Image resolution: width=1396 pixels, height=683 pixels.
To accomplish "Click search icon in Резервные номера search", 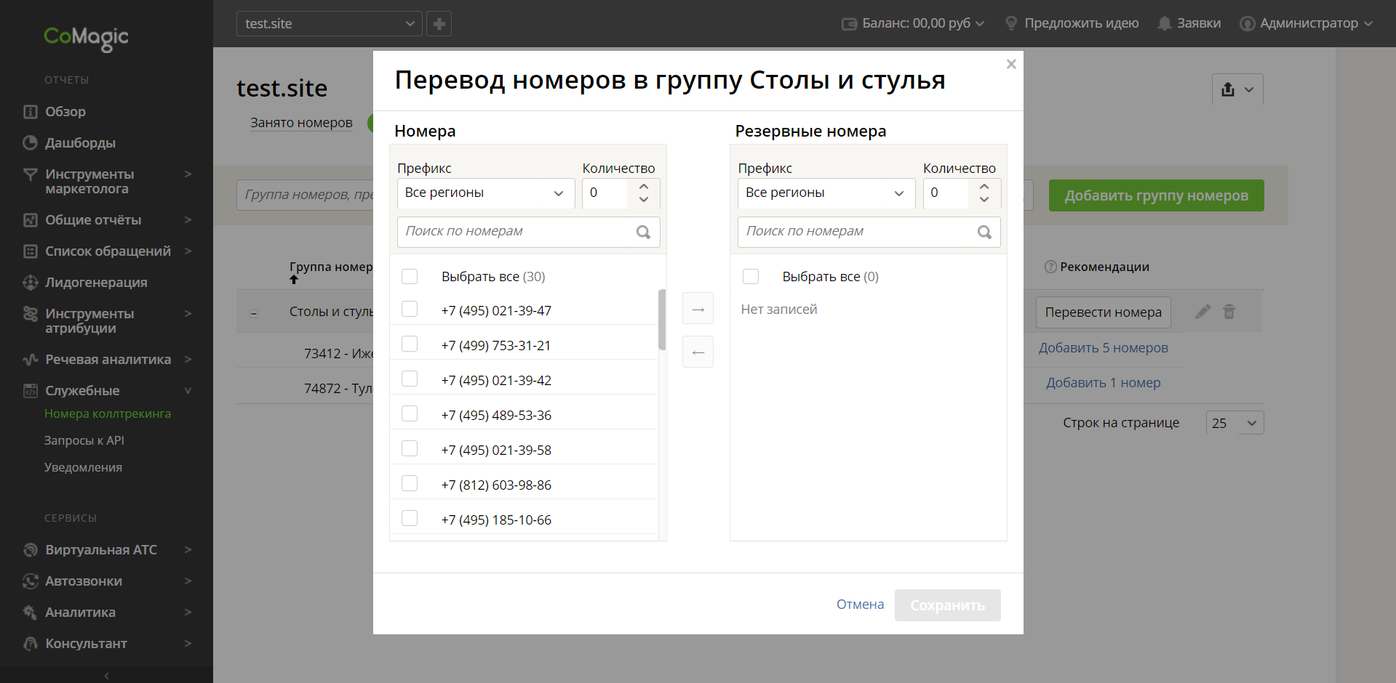I will [x=984, y=232].
